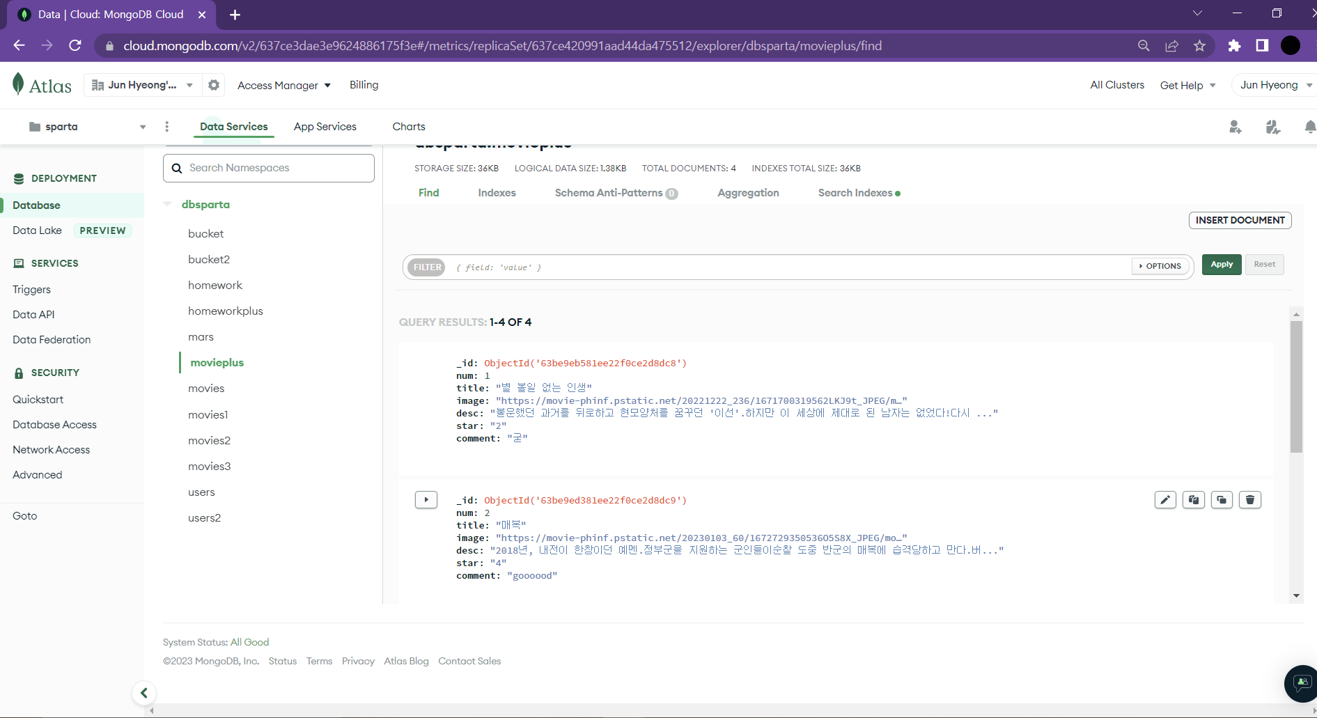The height and width of the screenshot is (718, 1317).
Task: Reset the filter query
Action: (1265, 265)
